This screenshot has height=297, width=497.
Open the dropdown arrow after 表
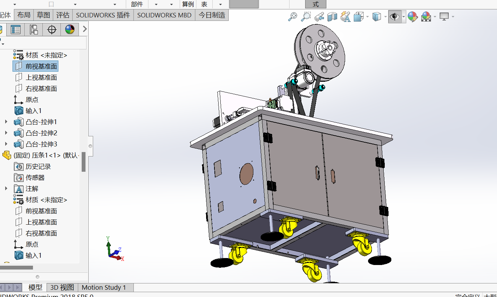click(x=220, y=5)
